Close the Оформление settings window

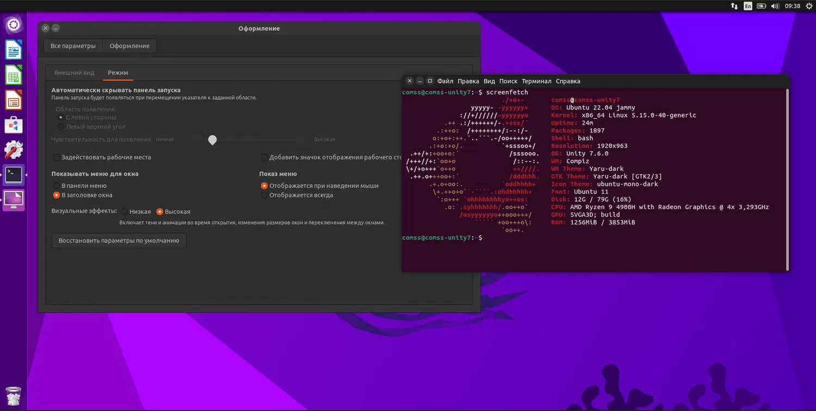pyautogui.click(x=46, y=28)
